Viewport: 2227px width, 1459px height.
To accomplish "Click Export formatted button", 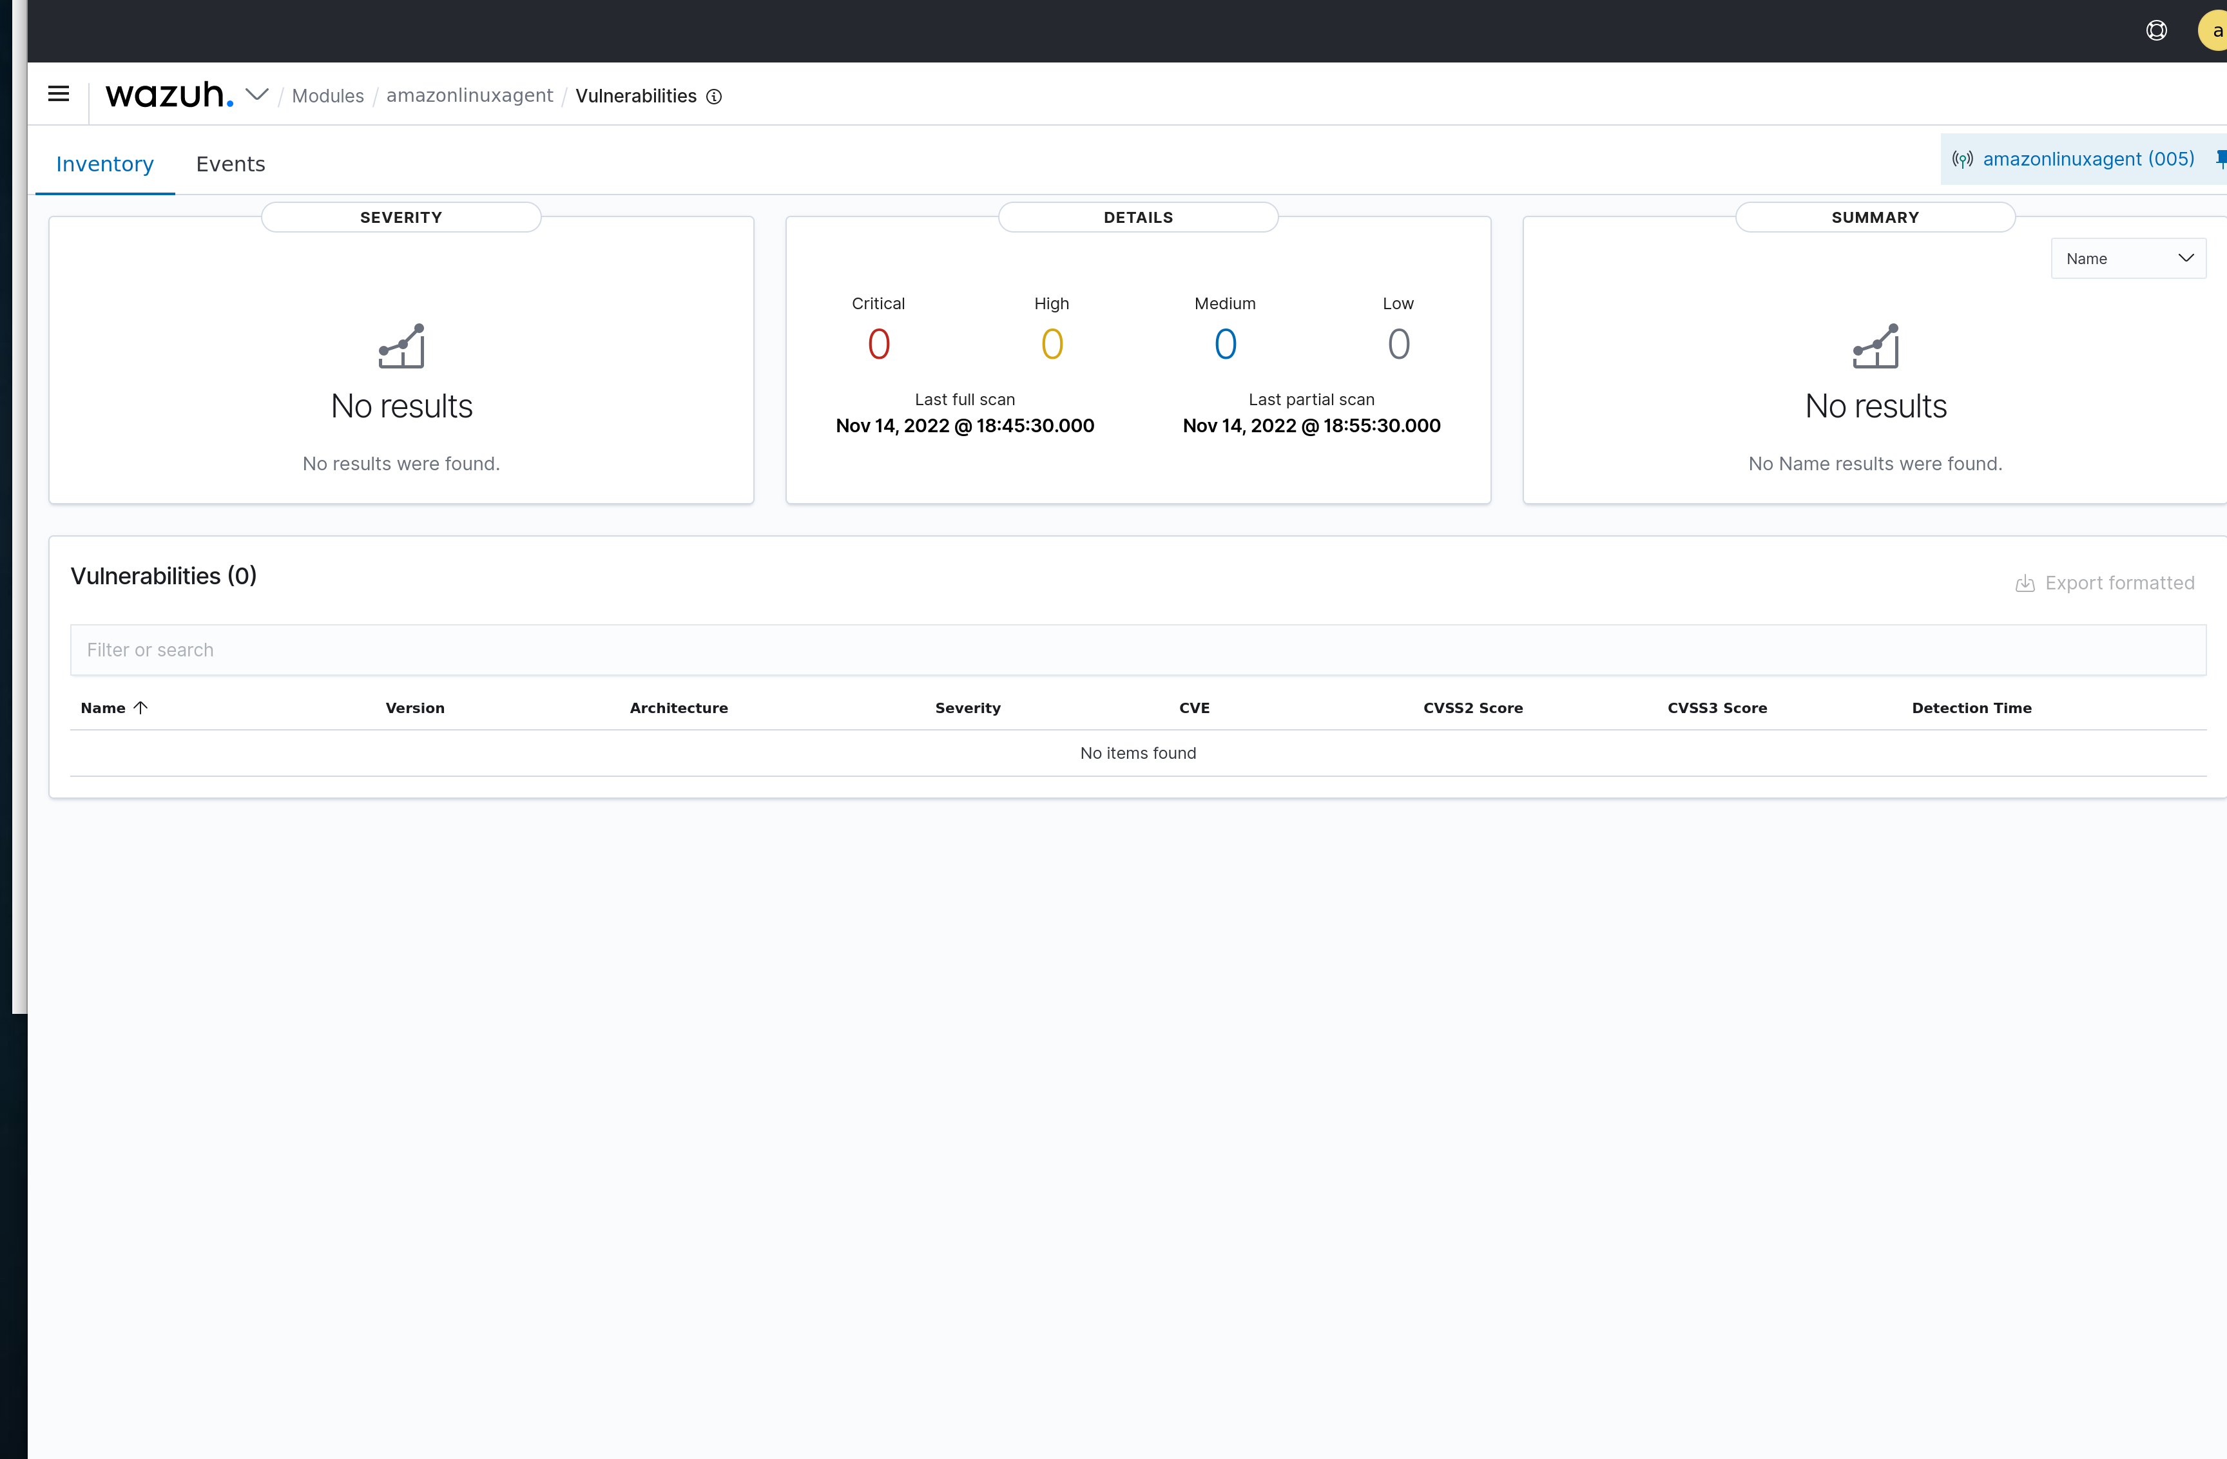I will tap(2105, 583).
